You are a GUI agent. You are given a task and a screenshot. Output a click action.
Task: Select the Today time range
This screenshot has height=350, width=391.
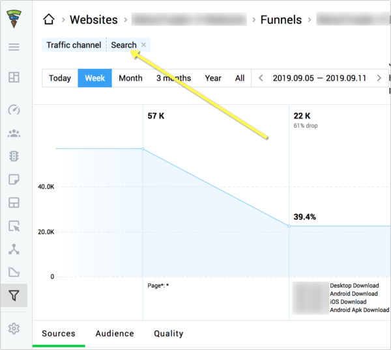pyautogui.click(x=60, y=78)
